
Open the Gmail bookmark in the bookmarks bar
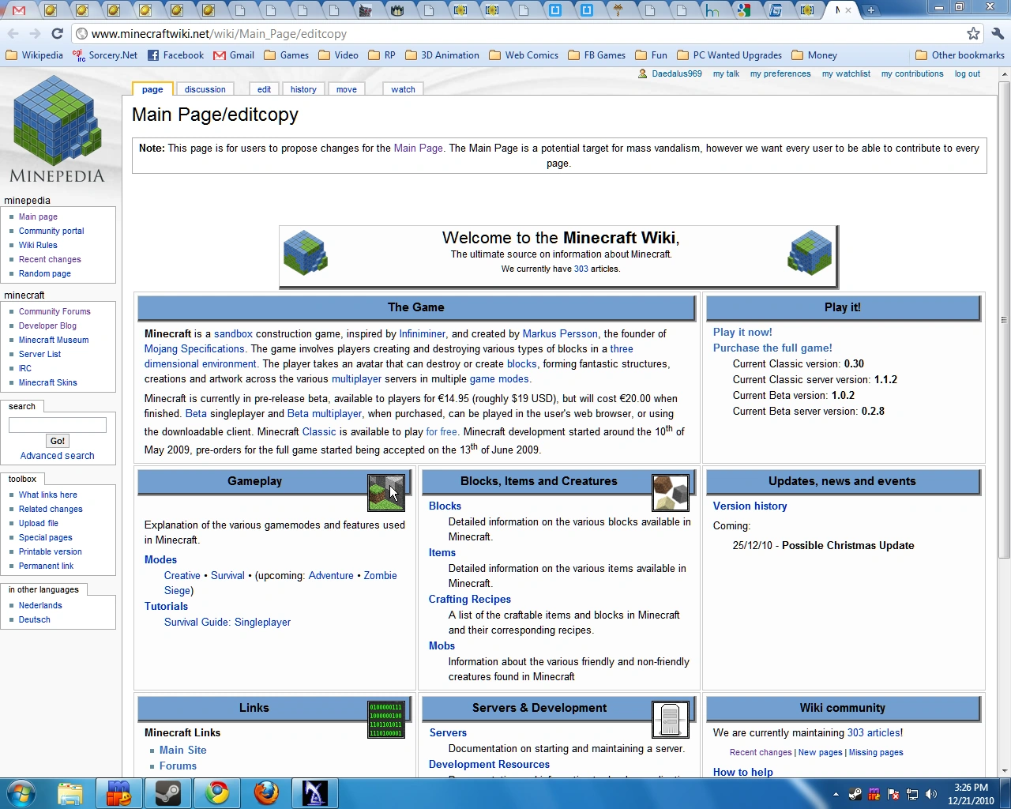pos(234,55)
